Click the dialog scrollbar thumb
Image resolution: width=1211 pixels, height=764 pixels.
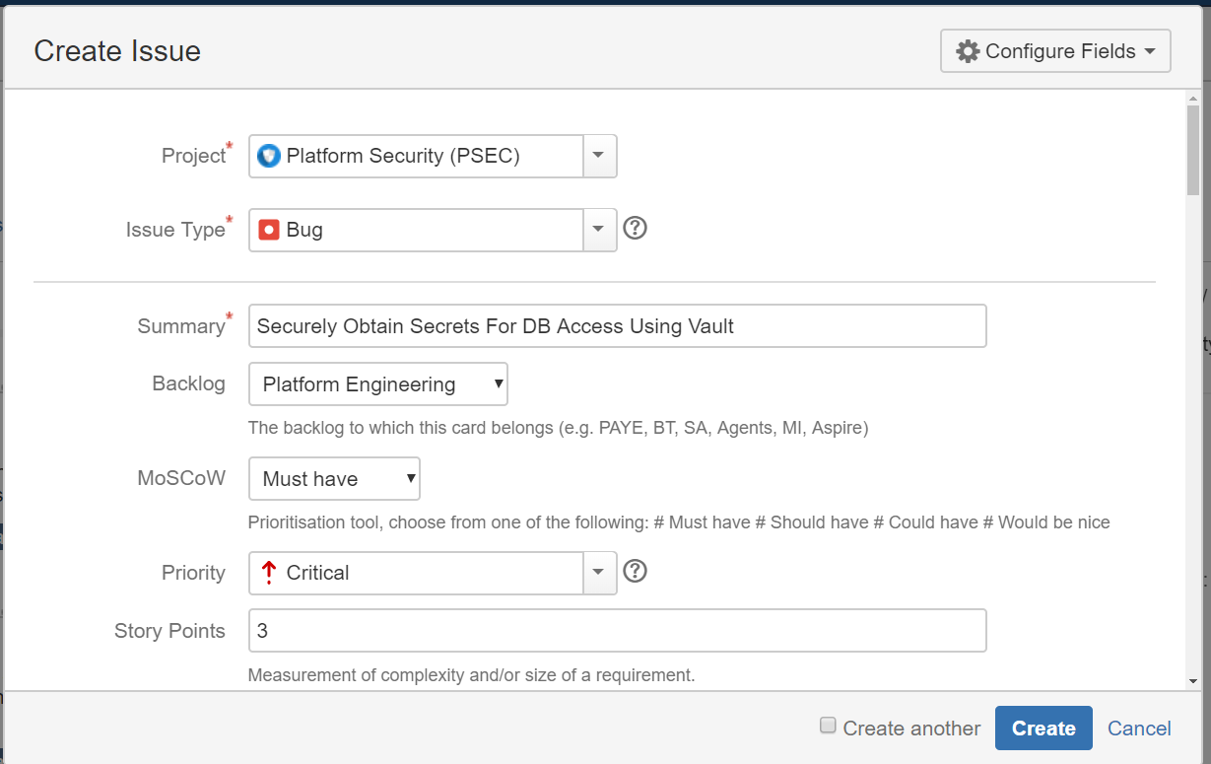click(x=1193, y=152)
